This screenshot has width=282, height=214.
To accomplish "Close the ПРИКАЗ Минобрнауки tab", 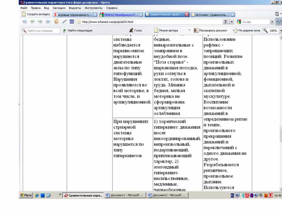I will (141, 15).
